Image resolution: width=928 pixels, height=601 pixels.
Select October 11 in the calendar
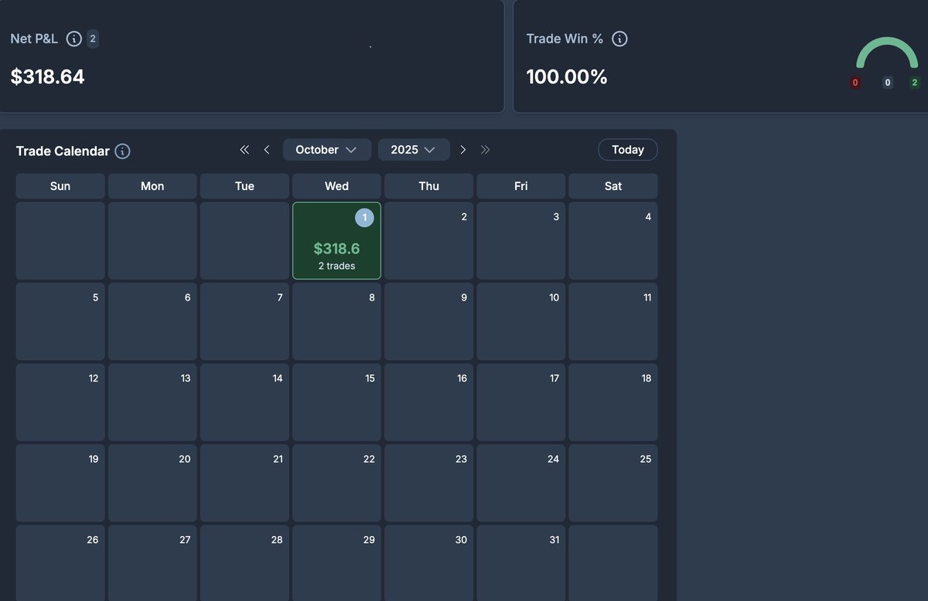[x=613, y=321]
